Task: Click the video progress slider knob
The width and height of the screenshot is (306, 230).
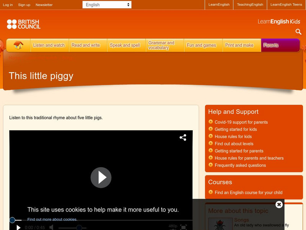Action: (x=12, y=220)
